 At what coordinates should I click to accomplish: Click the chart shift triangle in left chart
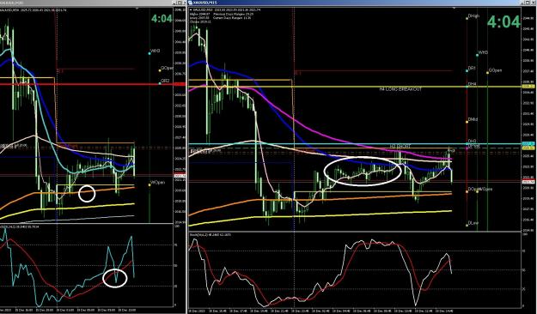tap(136, 9)
